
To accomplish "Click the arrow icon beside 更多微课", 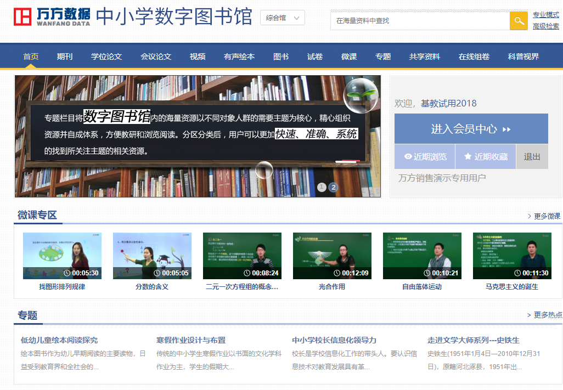I will tap(529, 216).
